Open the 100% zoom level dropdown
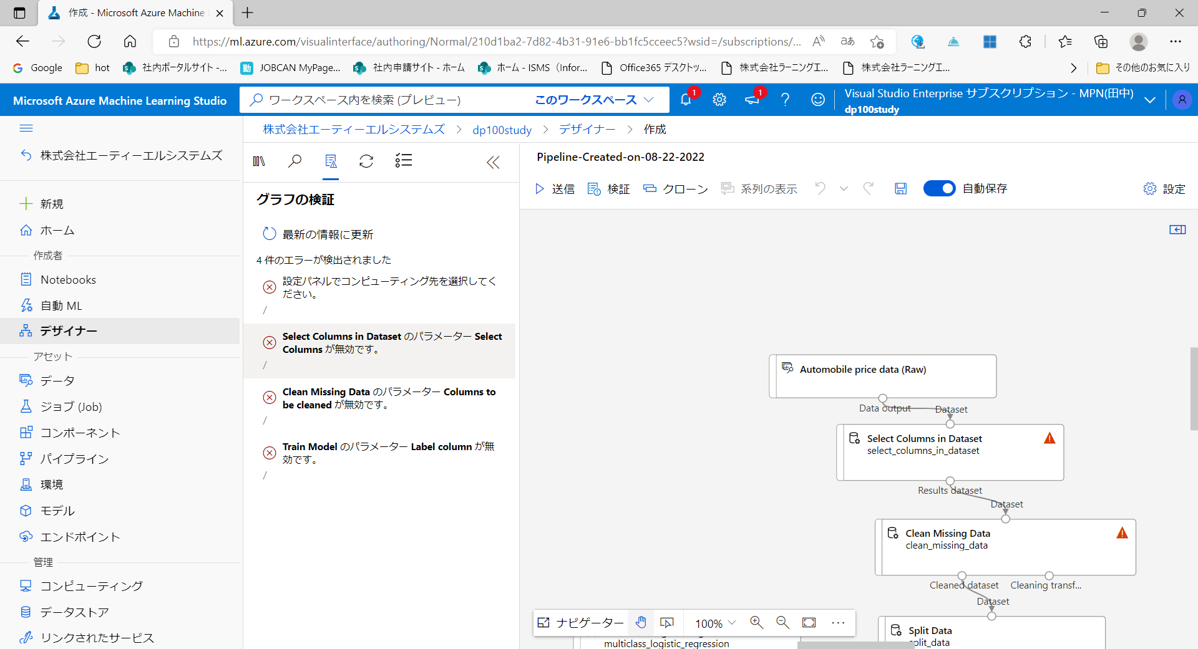This screenshot has width=1198, height=649. [x=716, y=623]
